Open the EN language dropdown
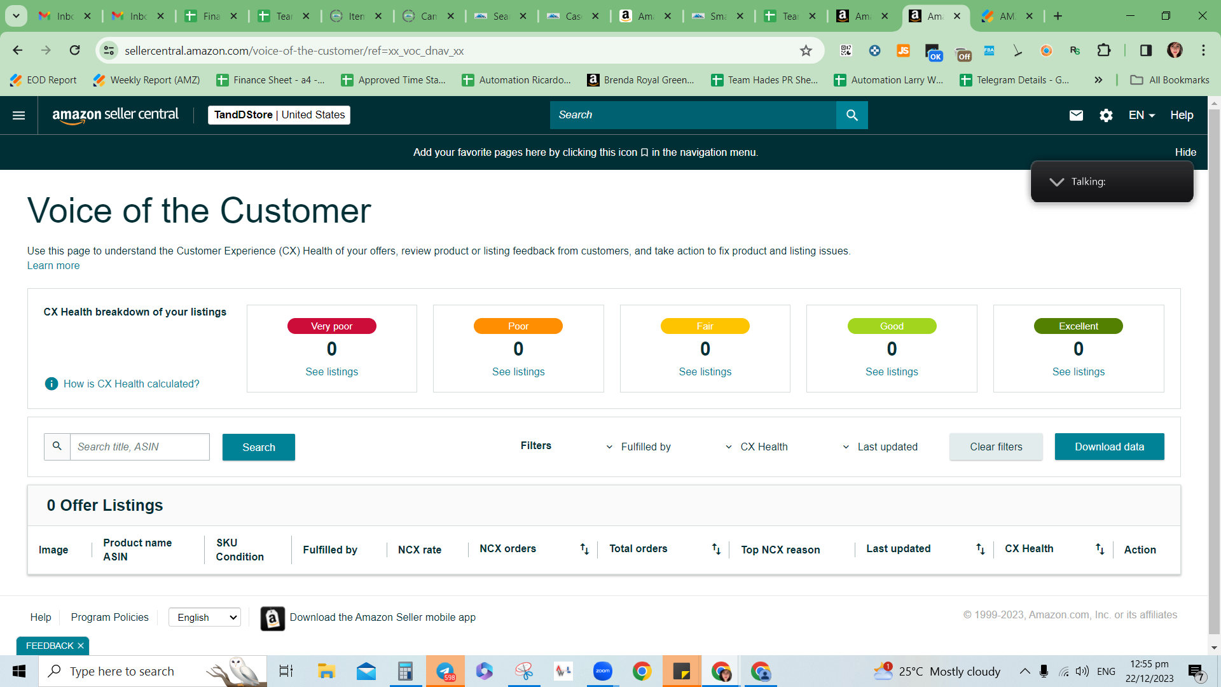1221x687 pixels. coord(1142,115)
